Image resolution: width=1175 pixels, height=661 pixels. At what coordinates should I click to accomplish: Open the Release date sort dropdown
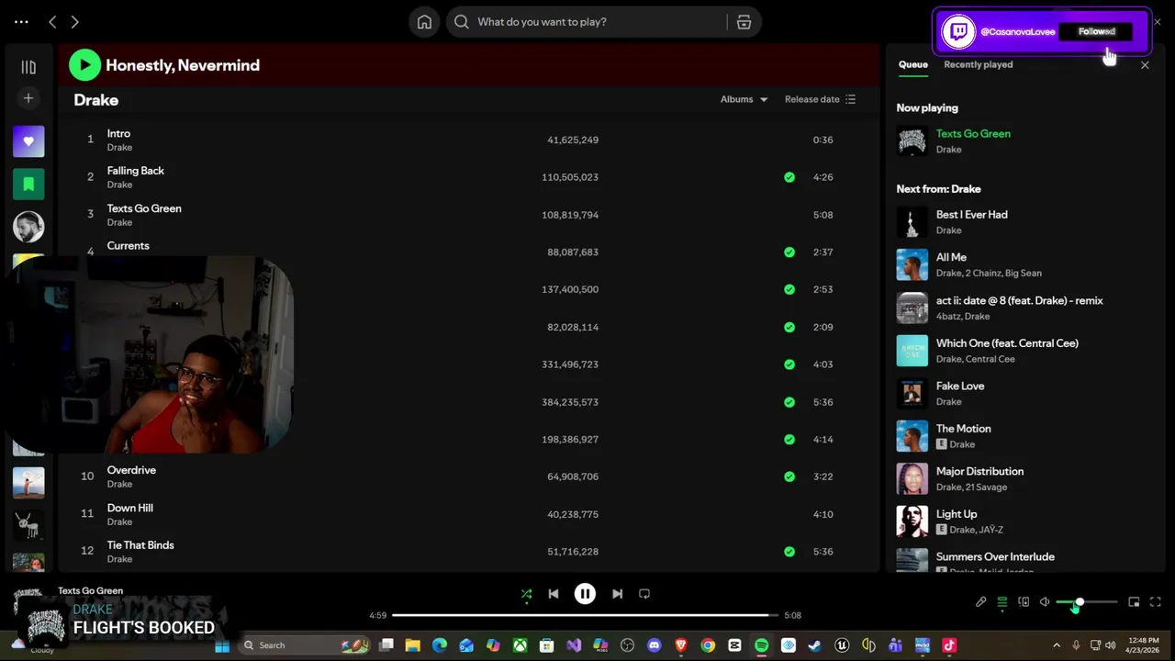click(821, 99)
